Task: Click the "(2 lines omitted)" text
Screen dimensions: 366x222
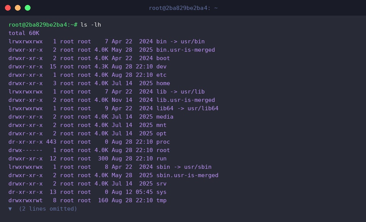Action: tap(48, 209)
